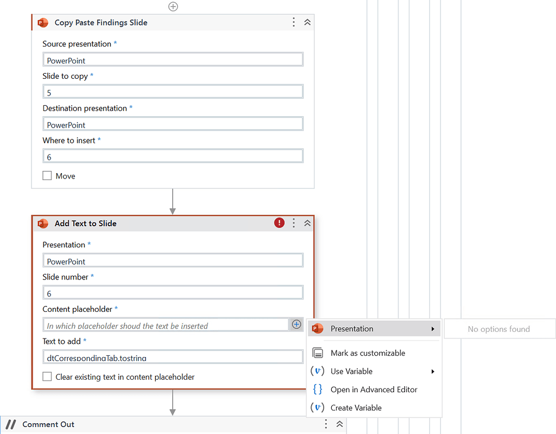Click the PowerPoint icon next to Presentation menu entry

coord(317,328)
